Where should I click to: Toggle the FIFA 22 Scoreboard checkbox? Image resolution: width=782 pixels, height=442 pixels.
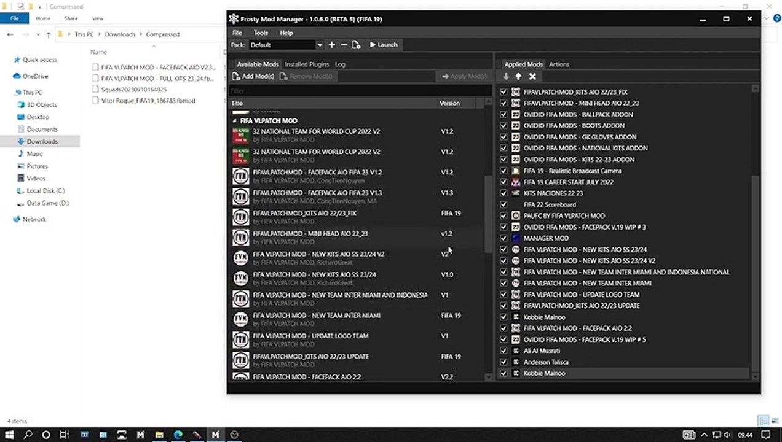[x=504, y=204]
